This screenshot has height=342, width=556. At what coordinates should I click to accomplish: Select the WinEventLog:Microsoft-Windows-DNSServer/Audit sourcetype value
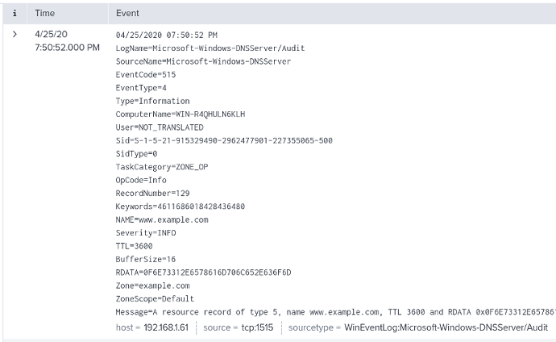446,327
